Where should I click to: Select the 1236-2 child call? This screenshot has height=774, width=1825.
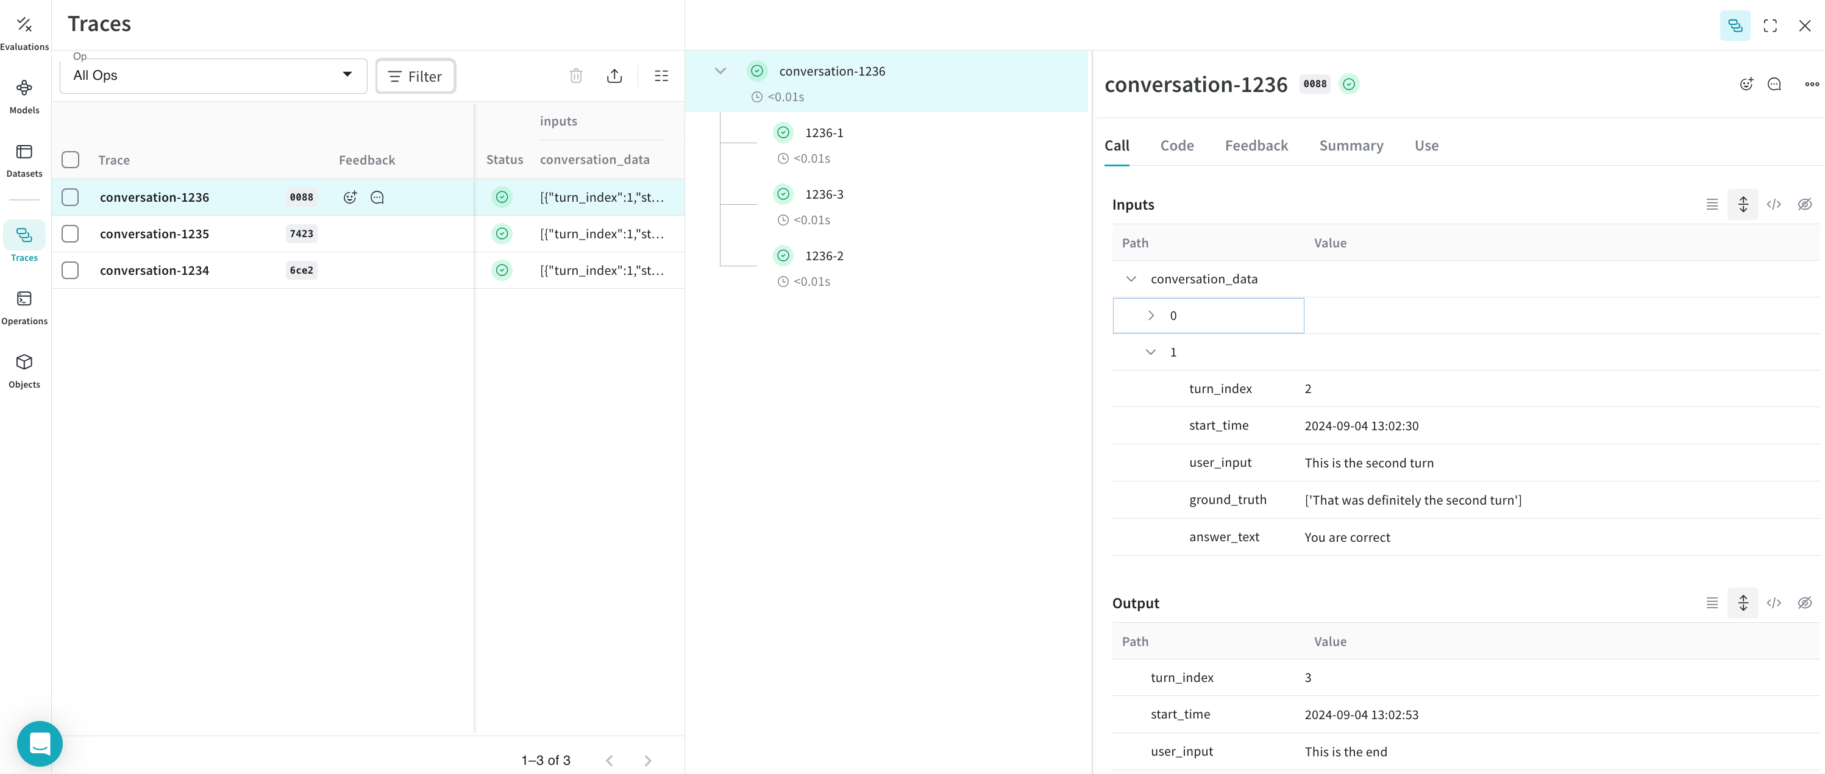pyautogui.click(x=824, y=257)
